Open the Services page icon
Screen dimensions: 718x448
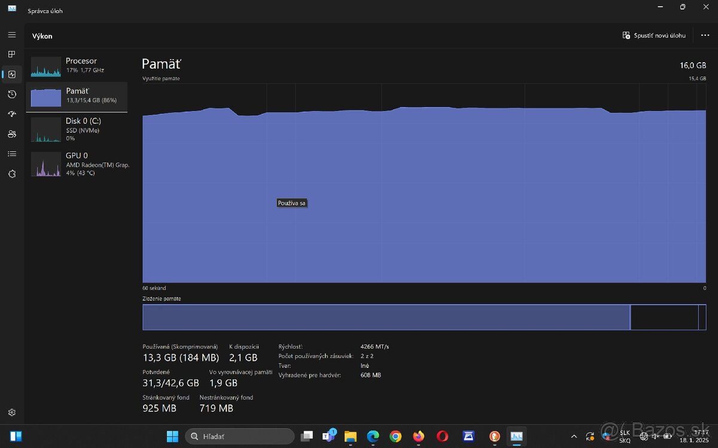click(x=11, y=174)
